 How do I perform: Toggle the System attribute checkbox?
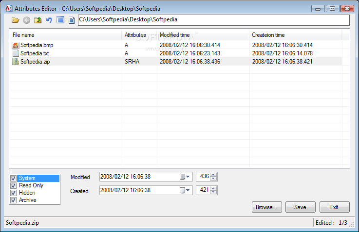[13, 178]
